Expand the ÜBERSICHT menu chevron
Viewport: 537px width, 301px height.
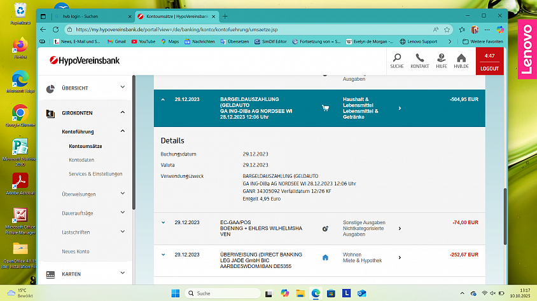pyautogui.click(x=123, y=87)
